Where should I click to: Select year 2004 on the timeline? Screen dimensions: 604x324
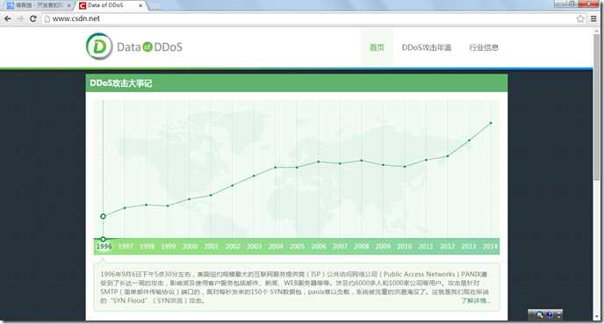[x=276, y=247]
